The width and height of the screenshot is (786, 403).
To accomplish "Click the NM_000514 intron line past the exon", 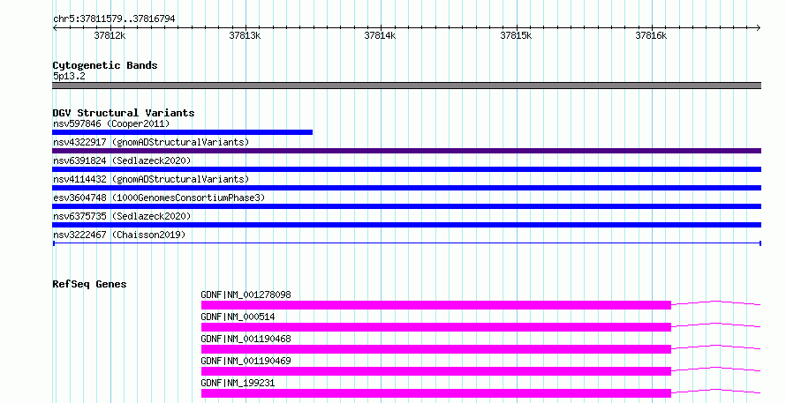I will pyautogui.click(x=716, y=325).
